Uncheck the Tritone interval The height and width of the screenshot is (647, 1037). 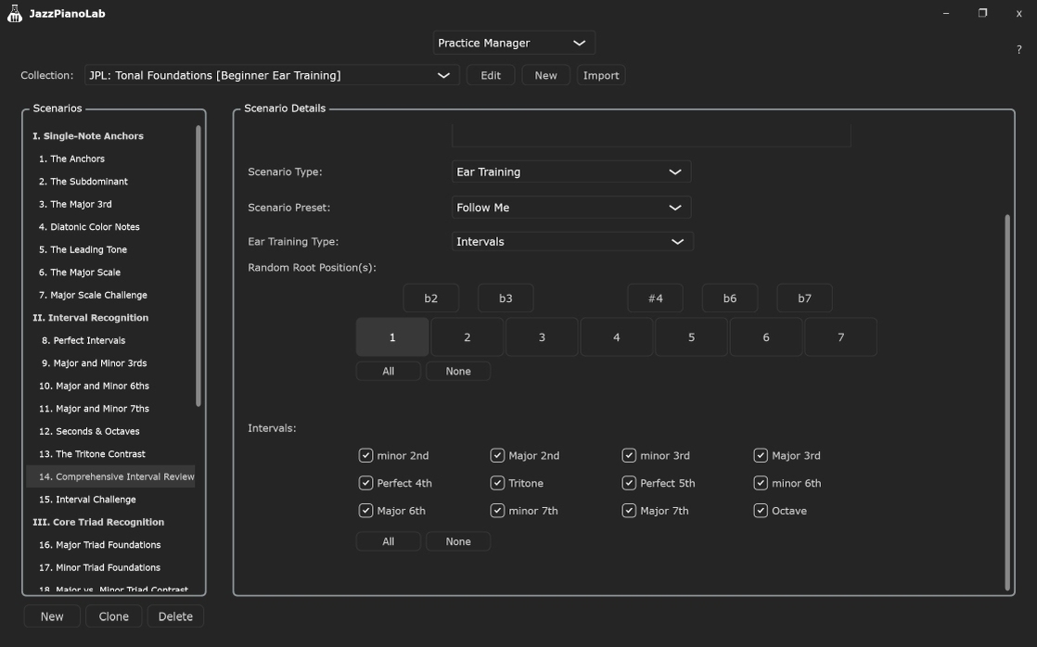tap(497, 483)
